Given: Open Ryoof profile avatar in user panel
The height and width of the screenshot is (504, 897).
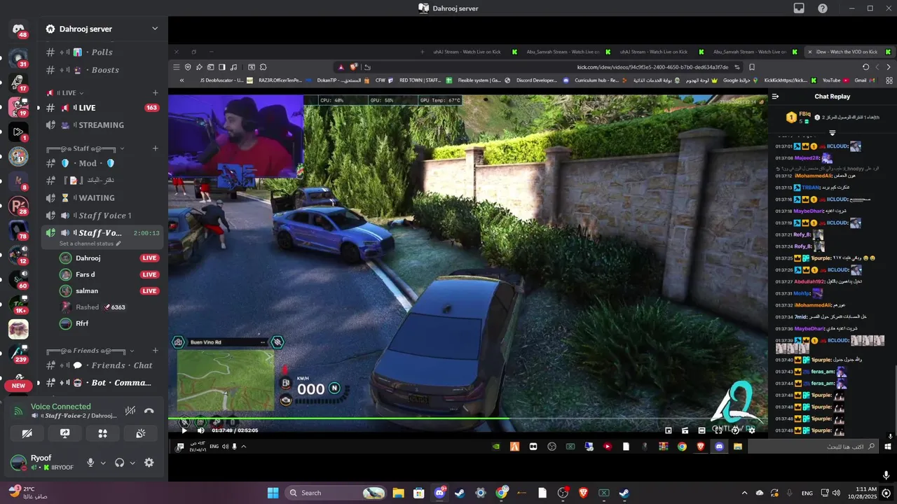Looking at the screenshot, I should pyautogui.click(x=19, y=463).
